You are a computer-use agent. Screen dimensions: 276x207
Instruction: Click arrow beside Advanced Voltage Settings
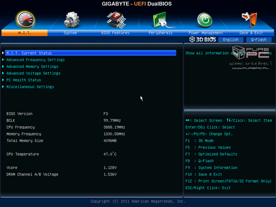pyautogui.click(x=3, y=73)
